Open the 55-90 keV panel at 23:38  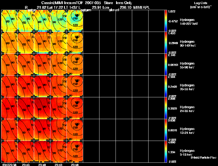click(x=10, y=64)
